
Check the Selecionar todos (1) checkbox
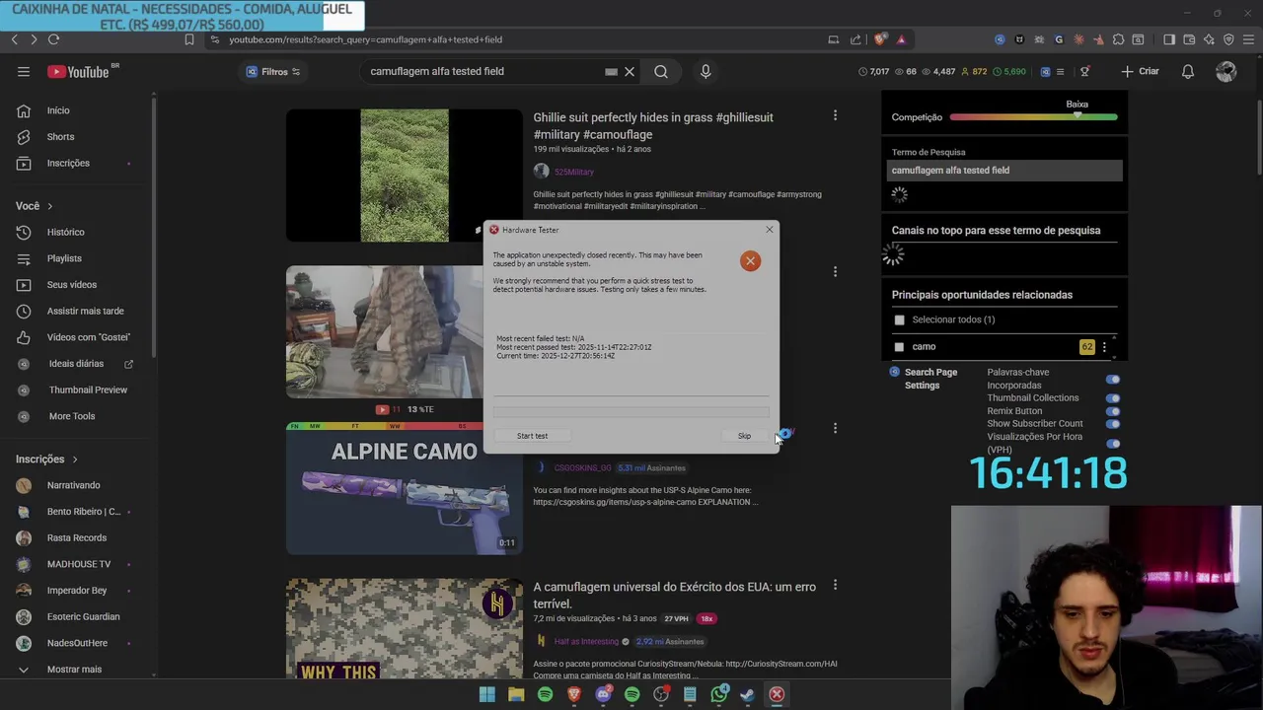[899, 319]
